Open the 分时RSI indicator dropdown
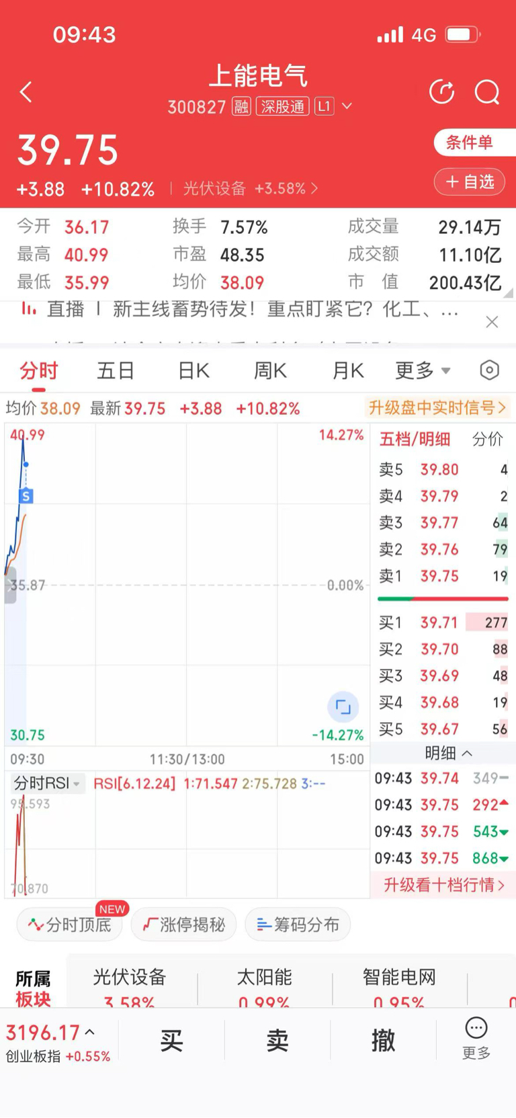The image size is (516, 1118). click(47, 783)
